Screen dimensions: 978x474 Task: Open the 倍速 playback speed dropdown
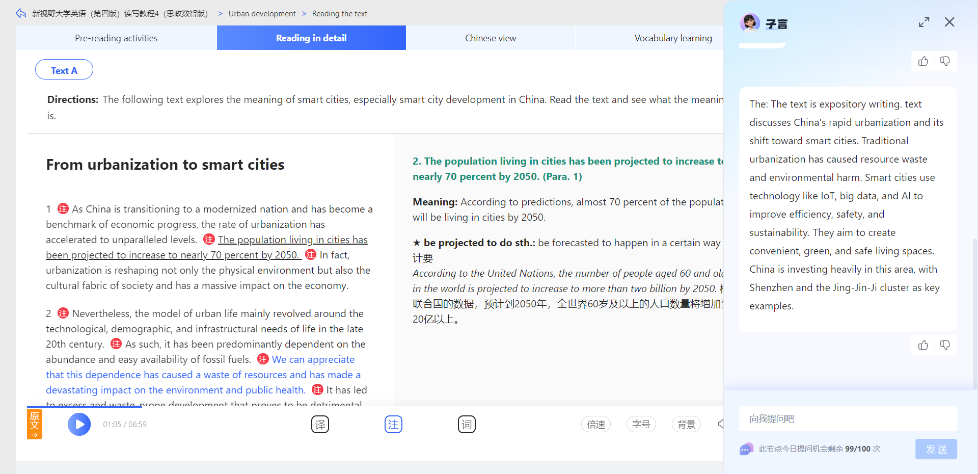(596, 424)
